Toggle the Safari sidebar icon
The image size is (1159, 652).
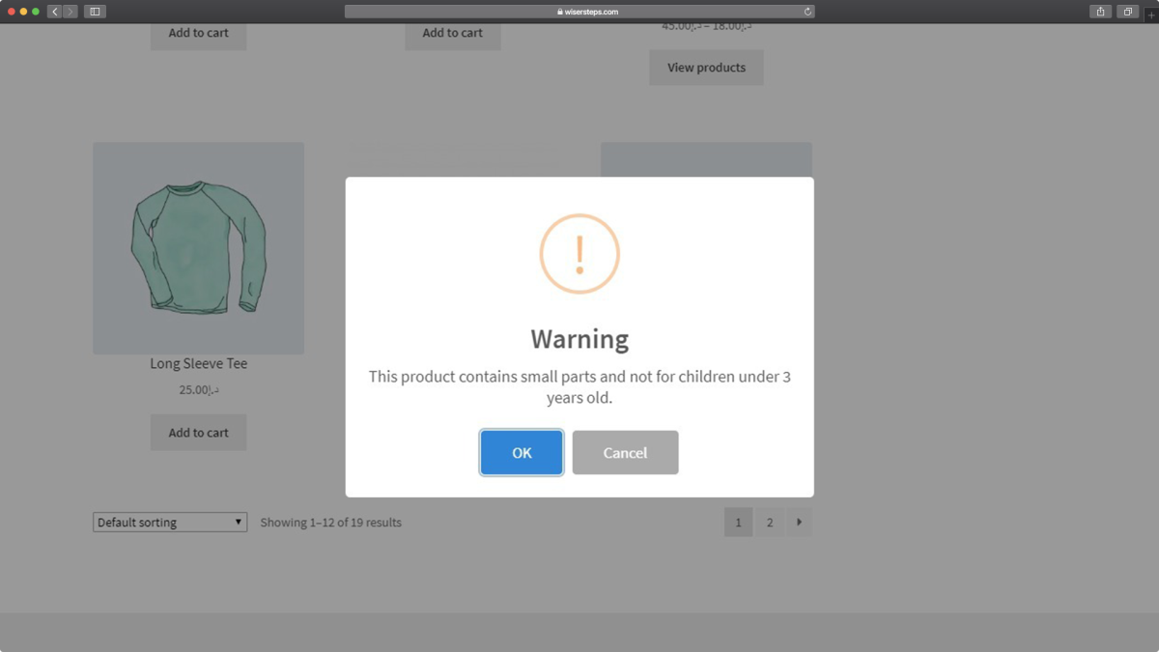pyautogui.click(x=95, y=12)
